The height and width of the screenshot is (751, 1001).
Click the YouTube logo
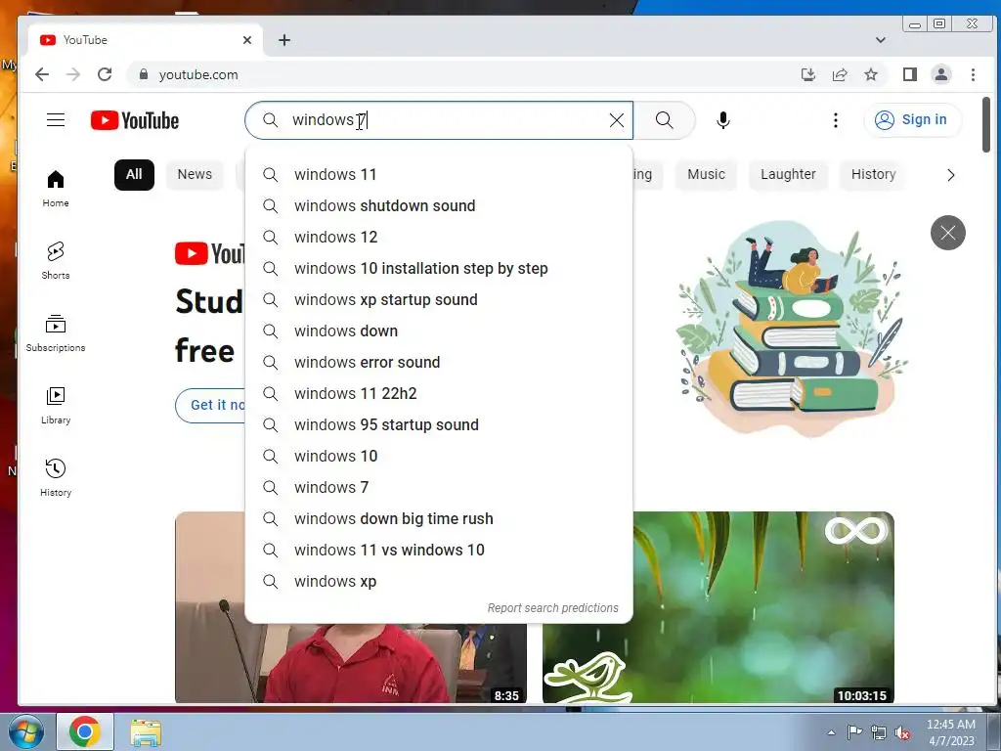[x=135, y=120]
